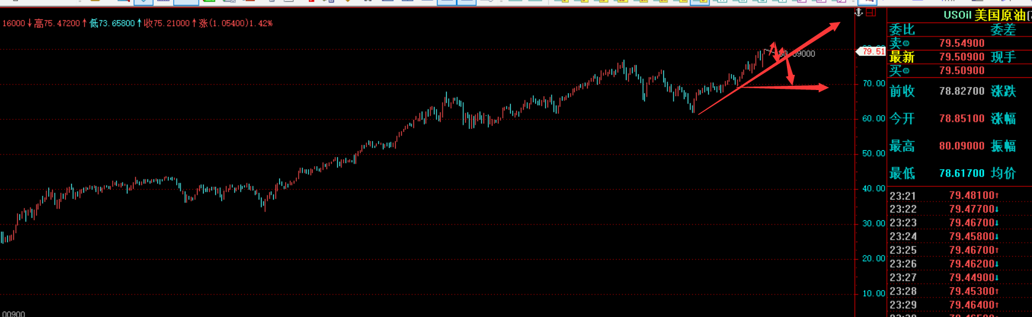Click the 委比 label in quote panel

902,30
